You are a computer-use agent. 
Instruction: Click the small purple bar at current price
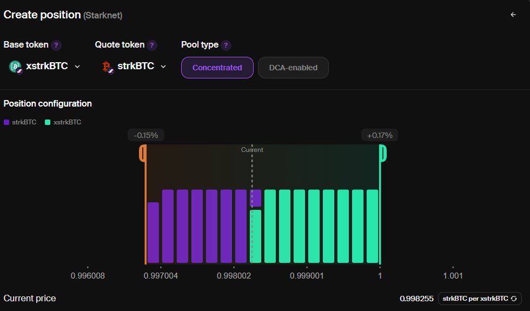coord(255,198)
